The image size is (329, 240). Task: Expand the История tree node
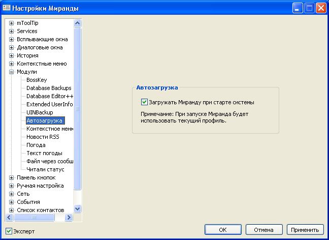pyautogui.click(x=11, y=56)
